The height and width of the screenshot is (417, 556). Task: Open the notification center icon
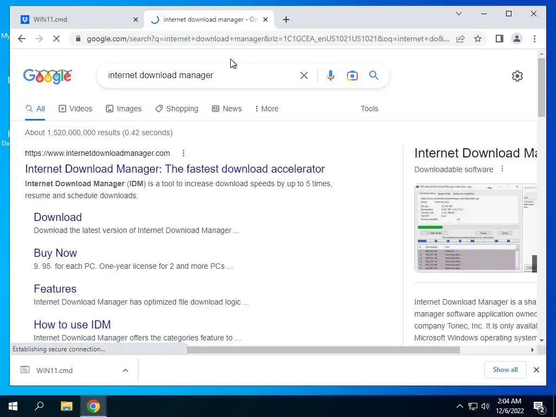pos(539,407)
